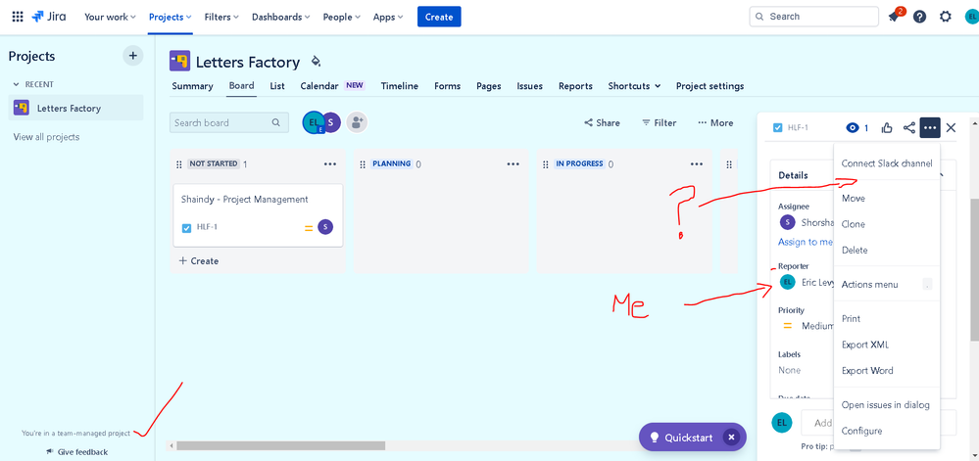The height and width of the screenshot is (461, 979).
Task: Toggle the watch eye icon on issue
Action: [853, 128]
